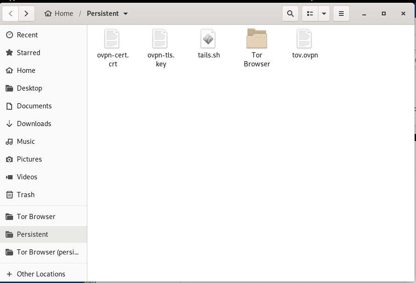Image resolution: width=416 pixels, height=283 pixels.
Task: Open the Downloads folder from the sidebar
Action: [x=34, y=123]
